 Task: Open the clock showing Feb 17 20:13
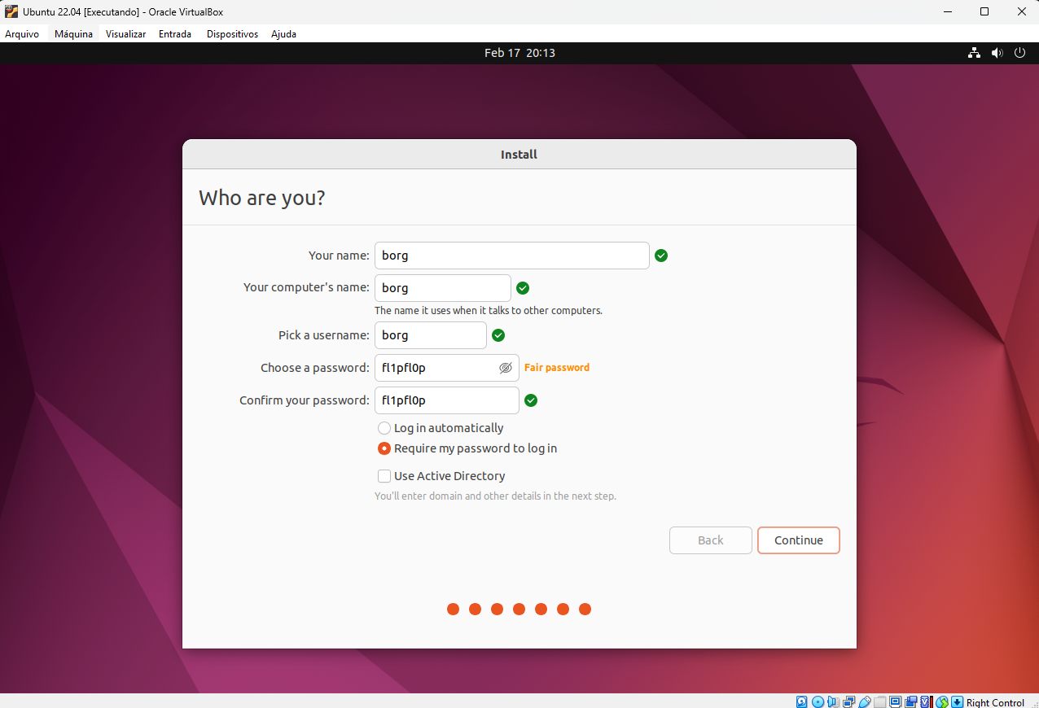(x=519, y=53)
